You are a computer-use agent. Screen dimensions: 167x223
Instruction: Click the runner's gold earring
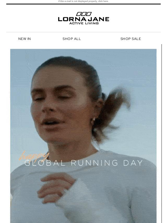[93, 120]
